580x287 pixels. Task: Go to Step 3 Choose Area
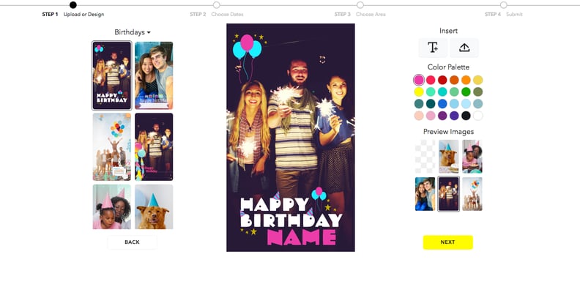(360, 5)
